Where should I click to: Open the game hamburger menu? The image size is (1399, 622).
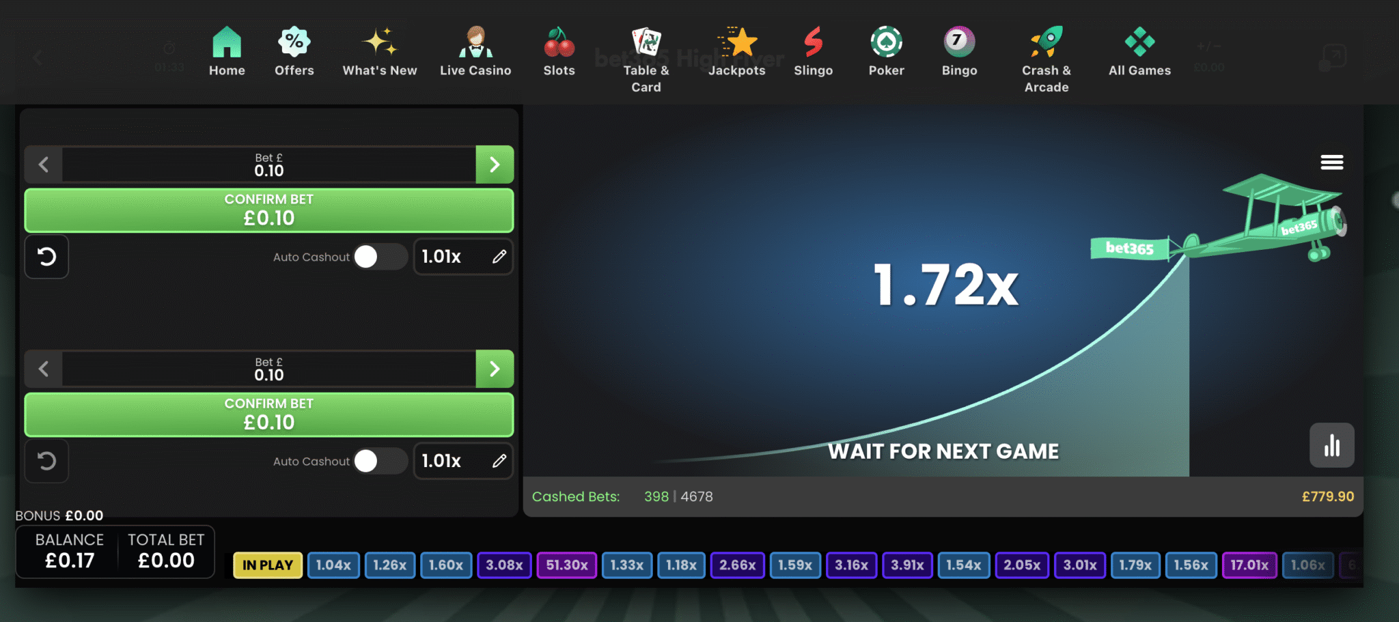(x=1331, y=162)
